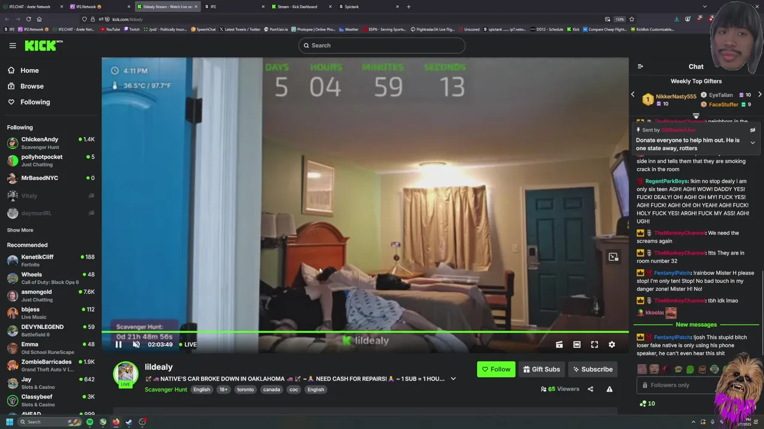Open a new browser tab
The width and height of the screenshot is (764, 429).
(x=409, y=7)
